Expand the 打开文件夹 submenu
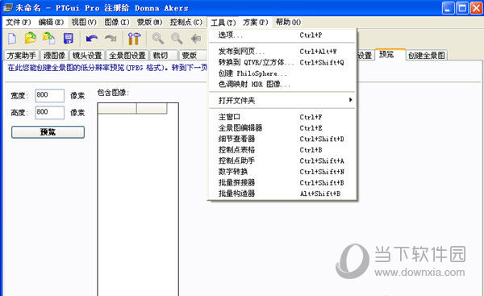 pos(282,100)
